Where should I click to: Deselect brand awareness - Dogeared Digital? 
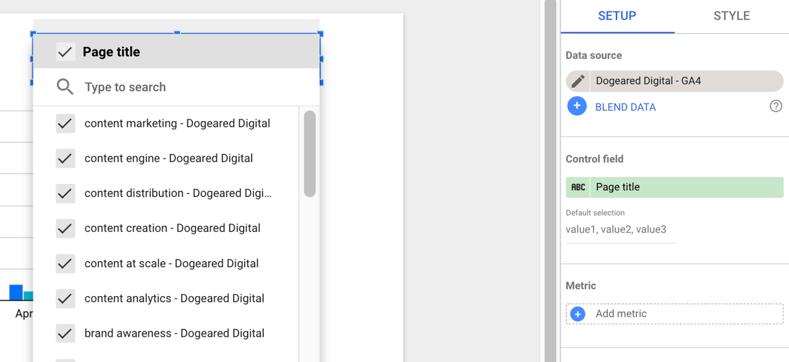click(x=65, y=333)
